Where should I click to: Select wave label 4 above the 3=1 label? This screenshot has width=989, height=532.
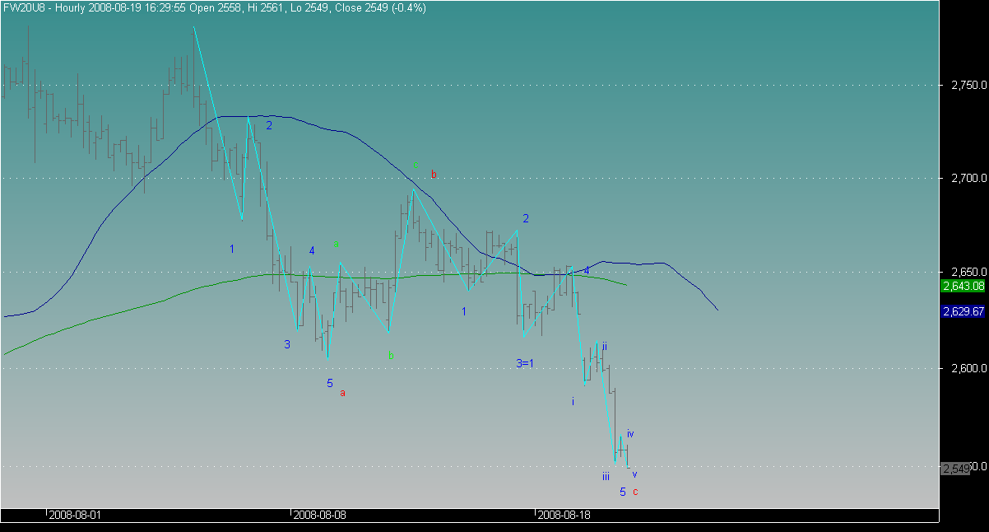click(x=587, y=270)
